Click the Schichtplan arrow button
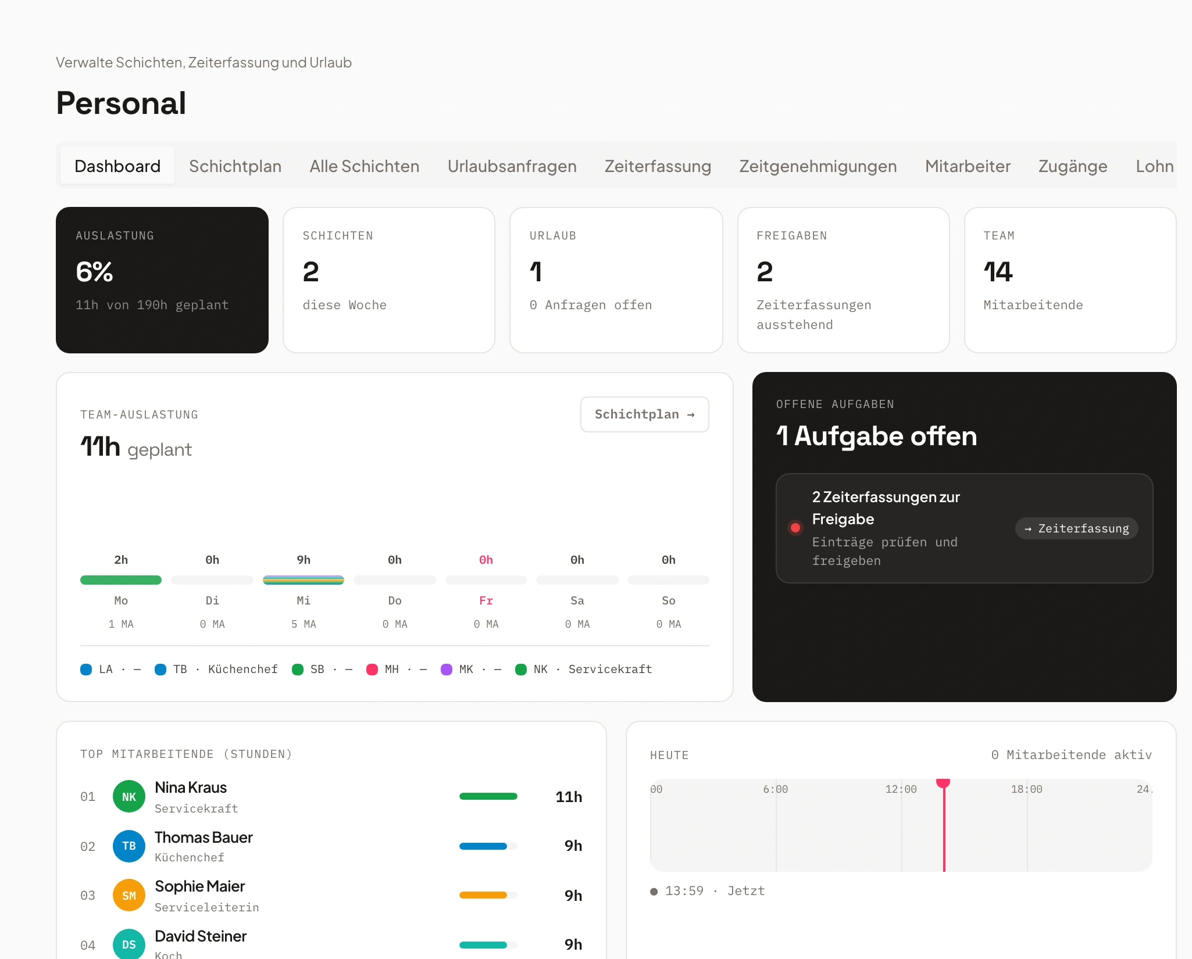This screenshot has width=1192, height=959. point(644,414)
